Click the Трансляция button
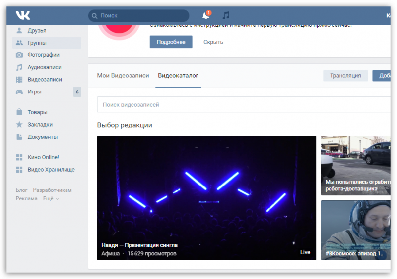 point(345,76)
